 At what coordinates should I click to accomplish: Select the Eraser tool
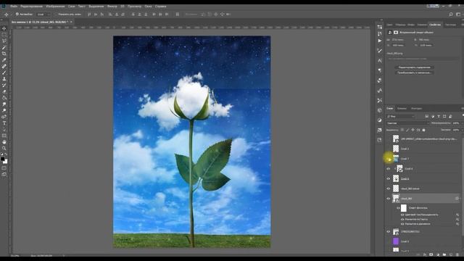click(4, 91)
